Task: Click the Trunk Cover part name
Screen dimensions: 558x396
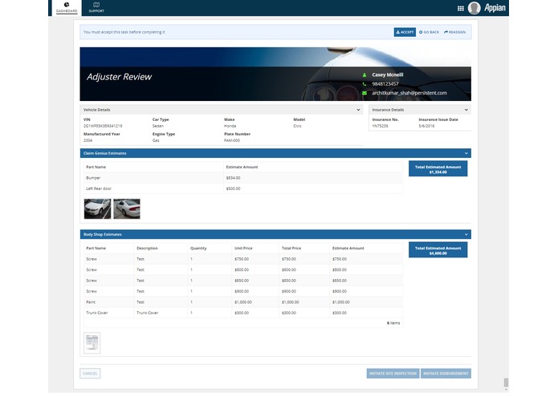Action: pyautogui.click(x=97, y=313)
